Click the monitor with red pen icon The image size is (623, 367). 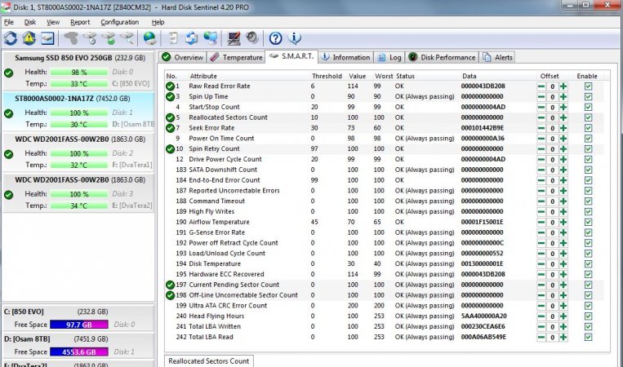pyautogui.click(x=234, y=38)
